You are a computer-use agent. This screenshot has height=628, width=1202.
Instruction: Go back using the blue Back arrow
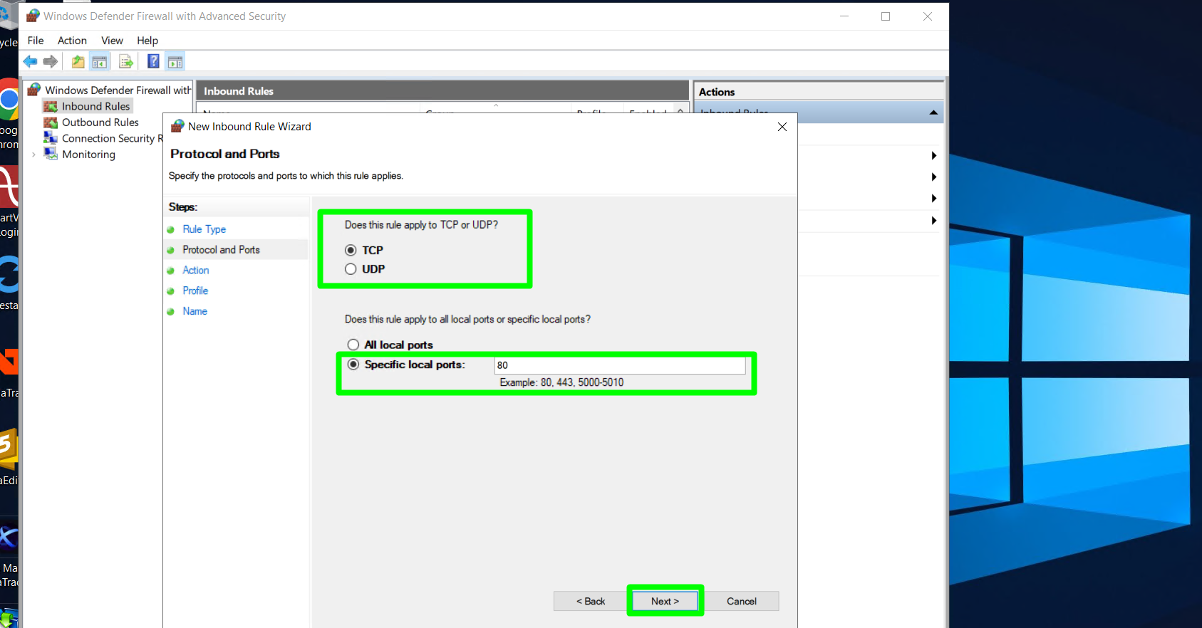[30, 61]
